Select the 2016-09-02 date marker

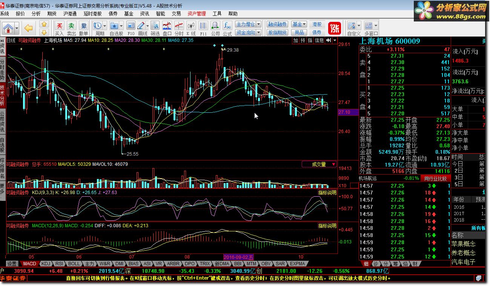tap(238, 257)
